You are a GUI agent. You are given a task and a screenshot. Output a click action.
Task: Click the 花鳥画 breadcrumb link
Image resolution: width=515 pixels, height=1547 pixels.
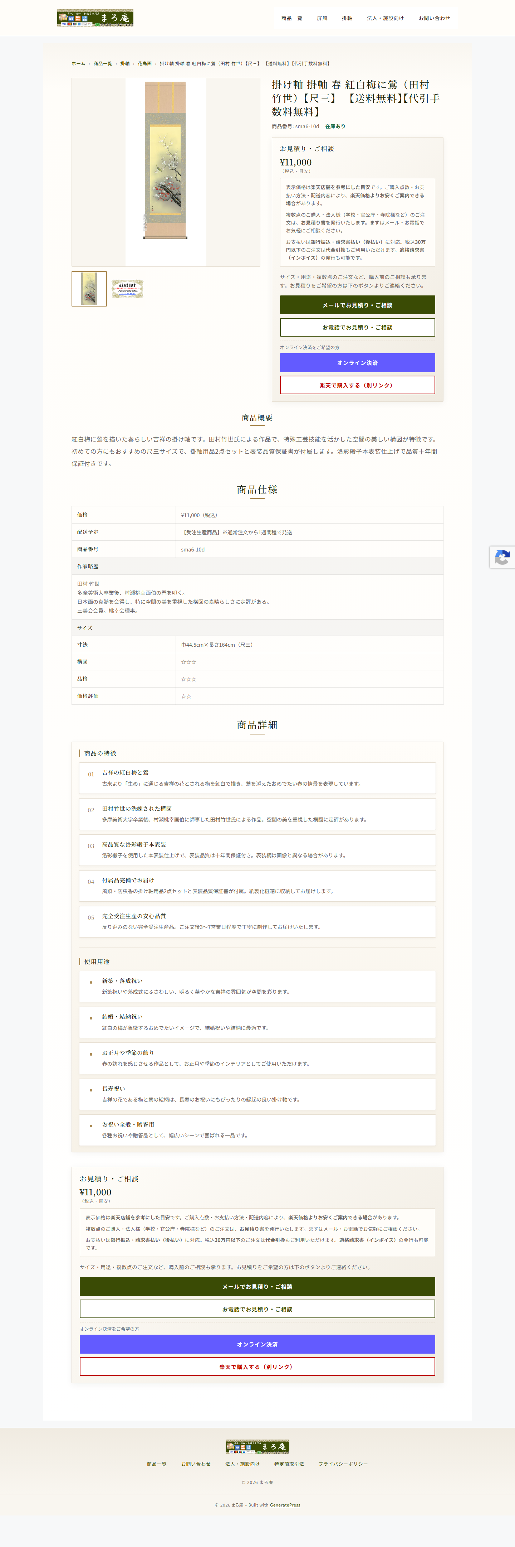(144, 64)
